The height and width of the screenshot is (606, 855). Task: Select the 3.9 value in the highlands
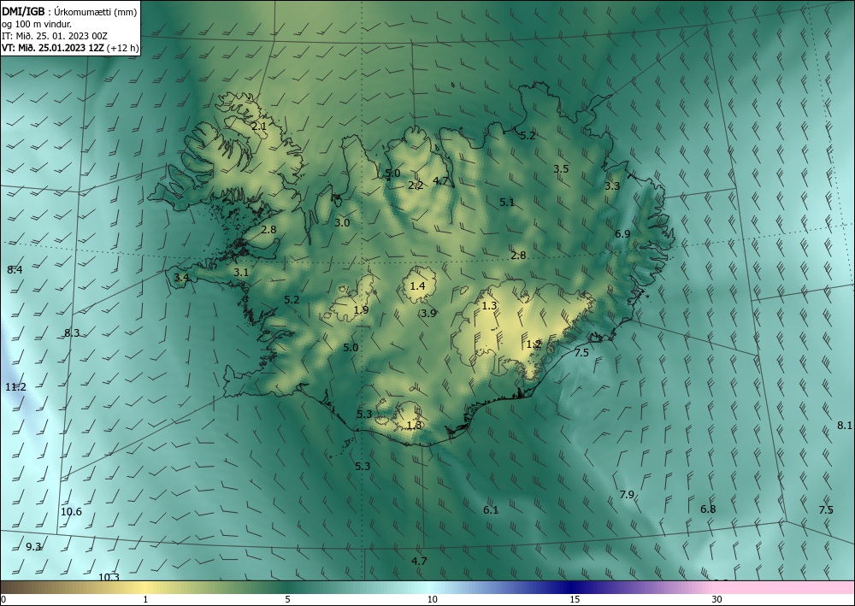(x=428, y=314)
